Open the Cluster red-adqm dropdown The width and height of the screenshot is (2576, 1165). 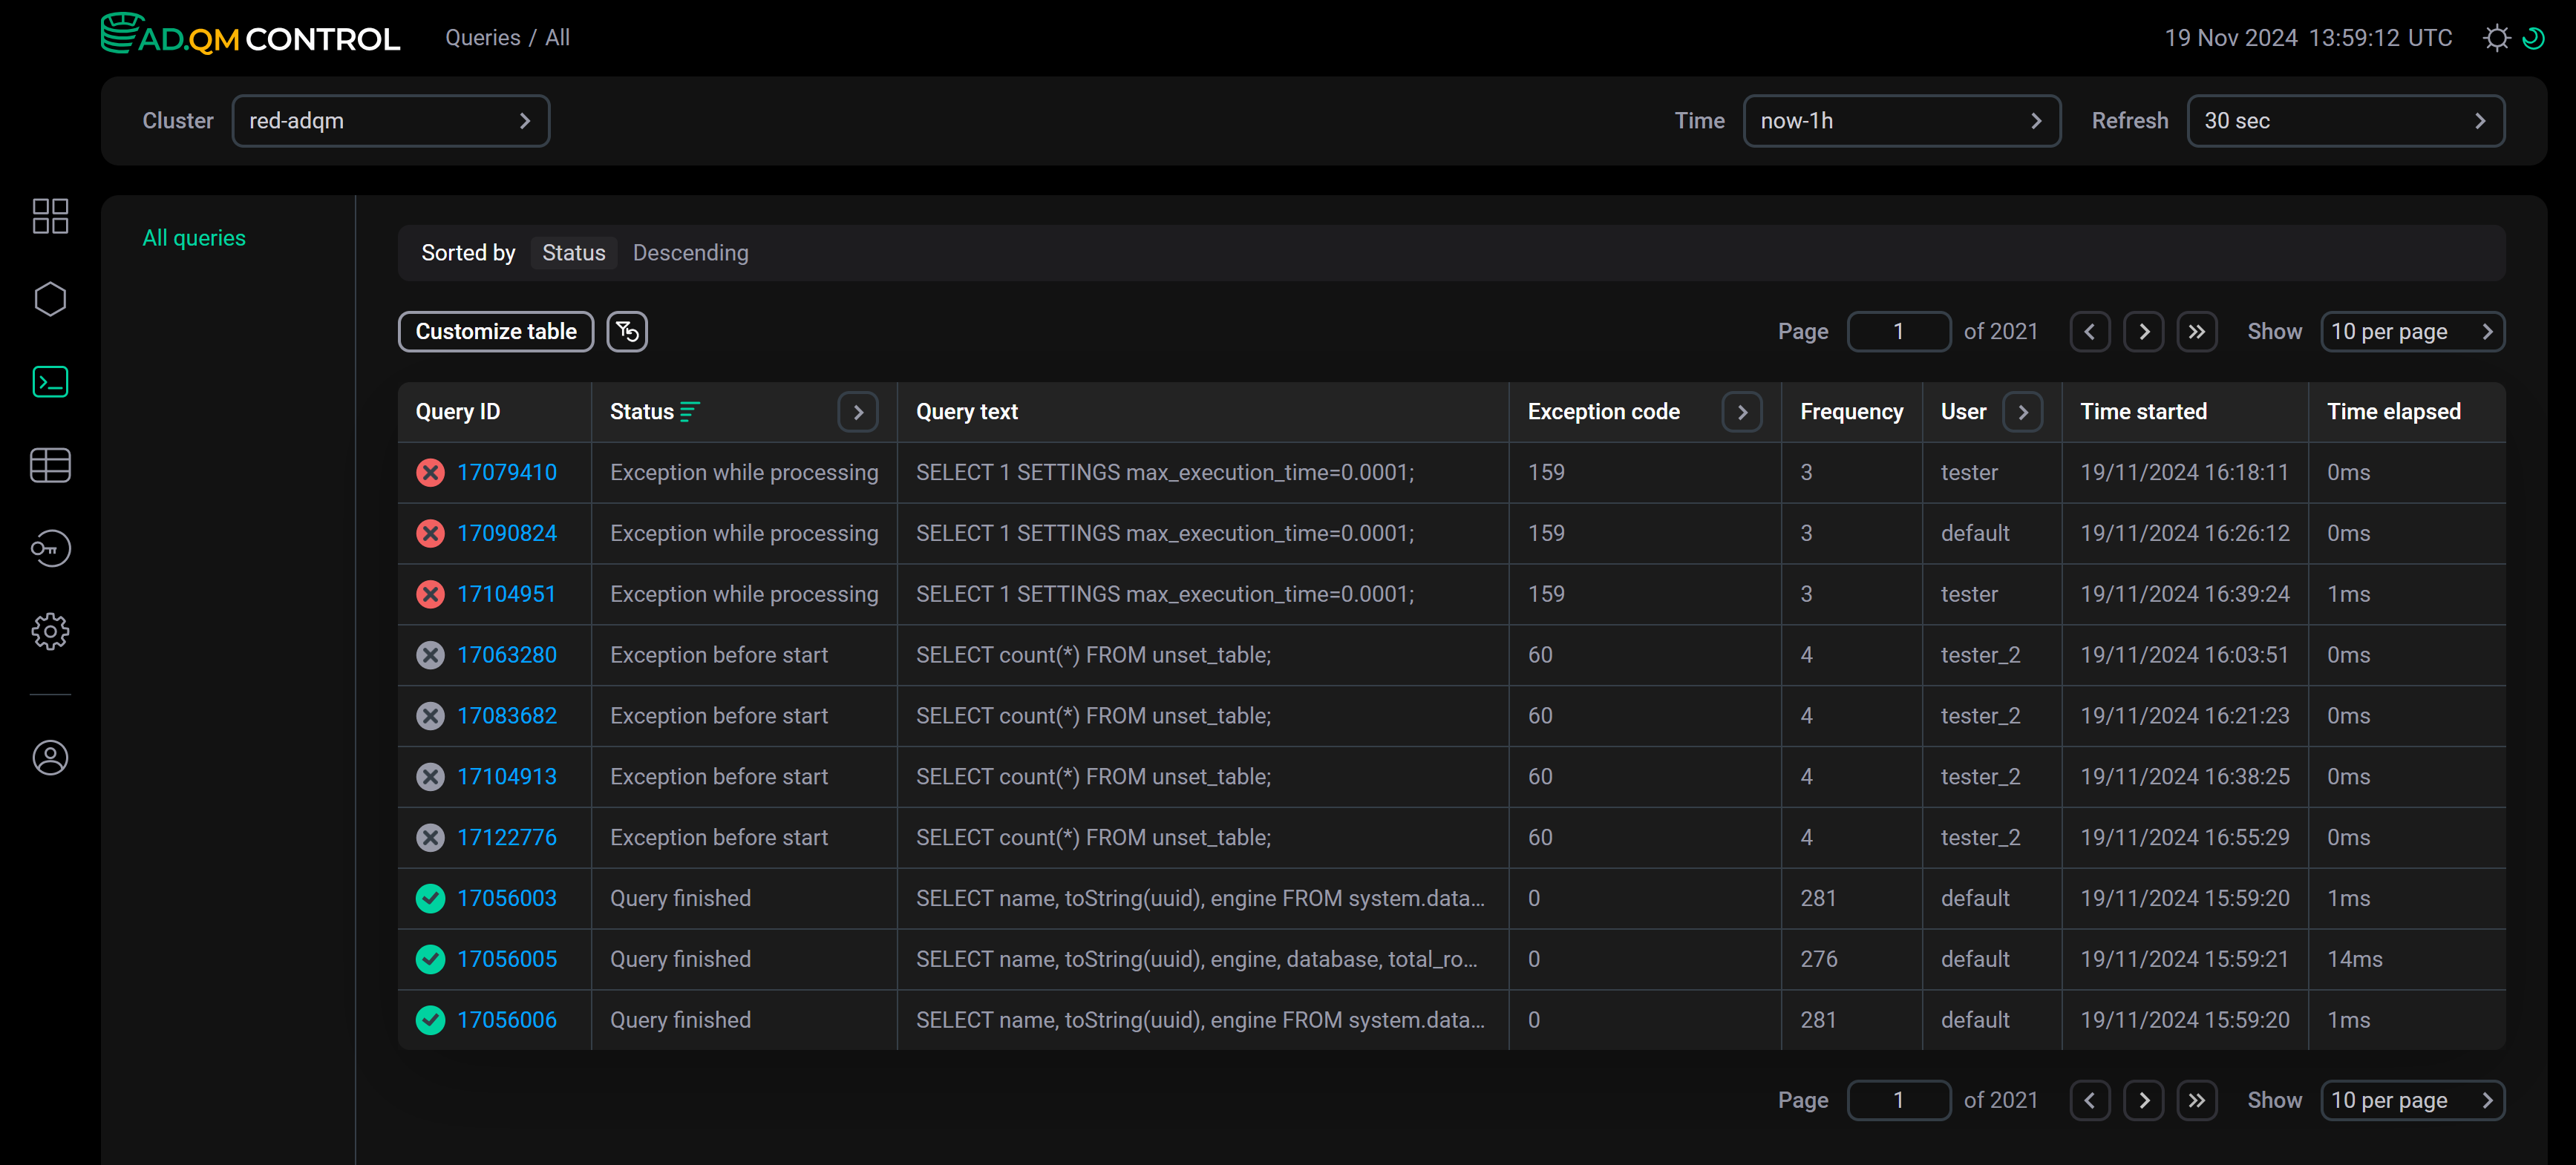click(390, 121)
